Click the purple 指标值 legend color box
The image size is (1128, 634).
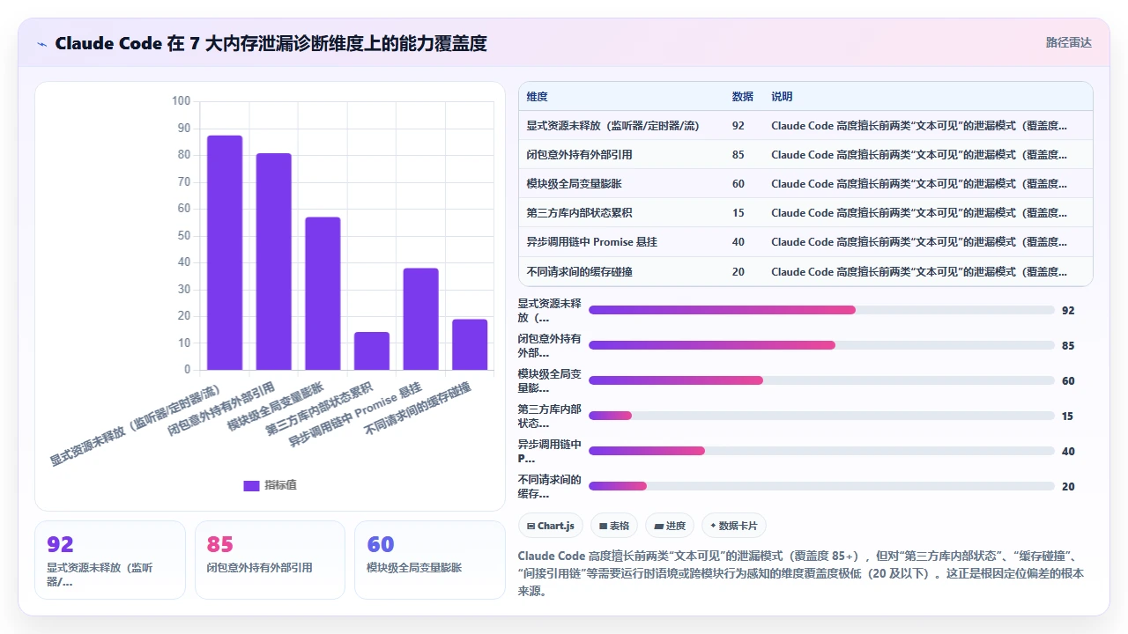pos(251,485)
